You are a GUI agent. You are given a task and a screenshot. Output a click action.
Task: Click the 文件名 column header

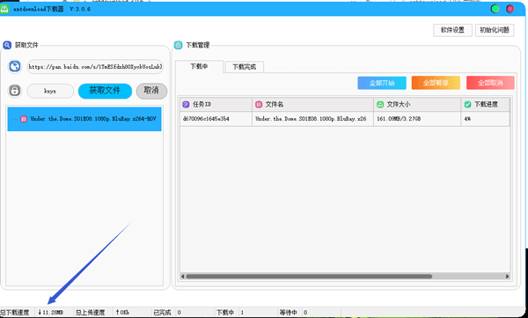tap(312, 105)
